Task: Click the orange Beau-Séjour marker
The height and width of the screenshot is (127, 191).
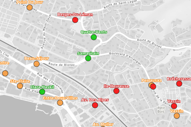Action: 37,64
